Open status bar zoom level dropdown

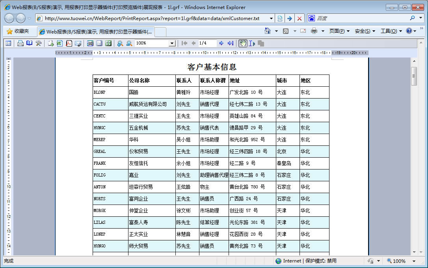coord(414,261)
